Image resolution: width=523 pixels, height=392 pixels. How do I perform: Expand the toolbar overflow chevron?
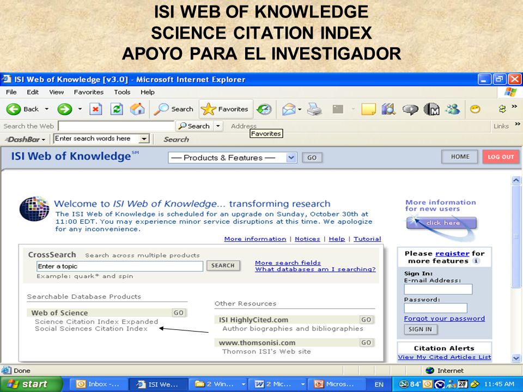(514, 106)
